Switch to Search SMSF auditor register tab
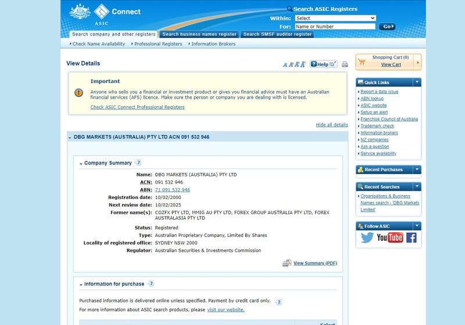Image resolution: width=465 pixels, height=325 pixels. point(277,34)
